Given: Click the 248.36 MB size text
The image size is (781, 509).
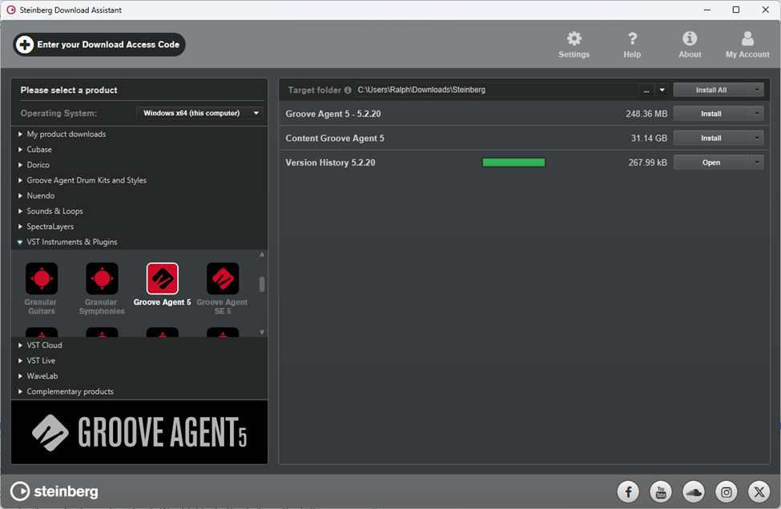Looking at the screenshot, I should tap(646, 114).
